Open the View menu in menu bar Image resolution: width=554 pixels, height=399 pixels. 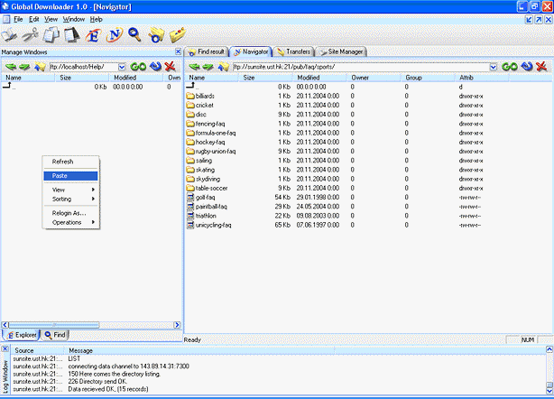(51, 20)
